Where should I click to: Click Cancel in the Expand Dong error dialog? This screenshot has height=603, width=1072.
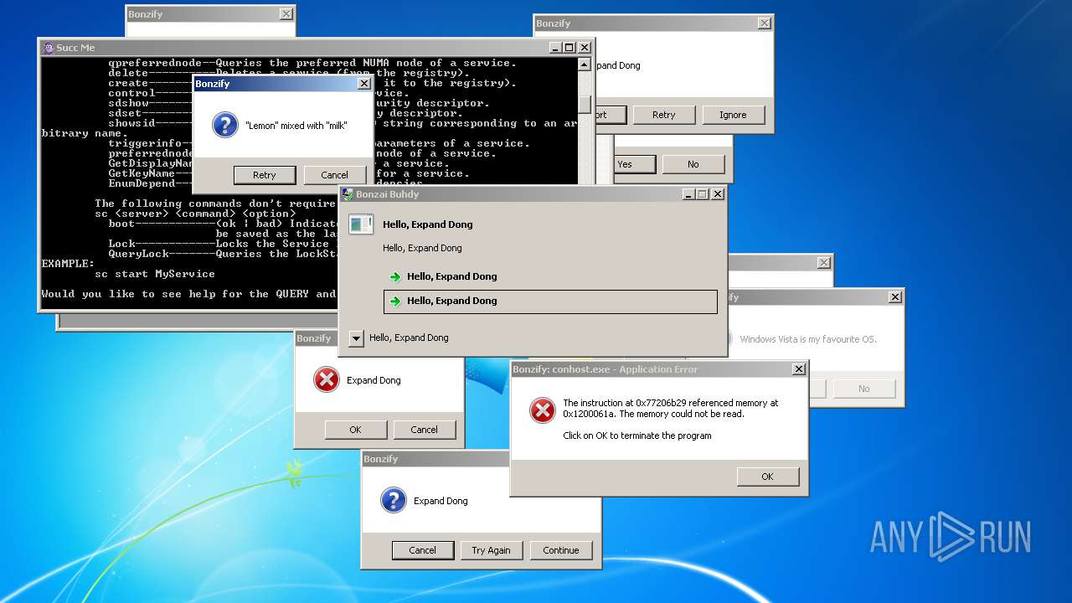pos(424,430)
